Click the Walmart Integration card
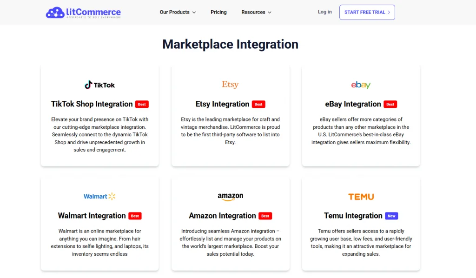 [x=99, y=223]
